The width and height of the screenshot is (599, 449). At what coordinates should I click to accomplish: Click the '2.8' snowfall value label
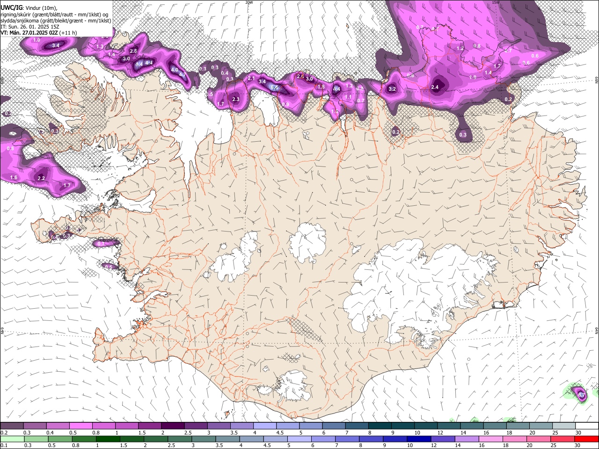pyautogui.click(x=133, y=51)
